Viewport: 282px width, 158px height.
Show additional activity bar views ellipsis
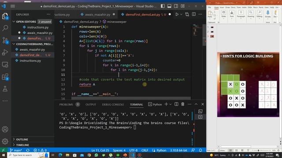(5, 101)
